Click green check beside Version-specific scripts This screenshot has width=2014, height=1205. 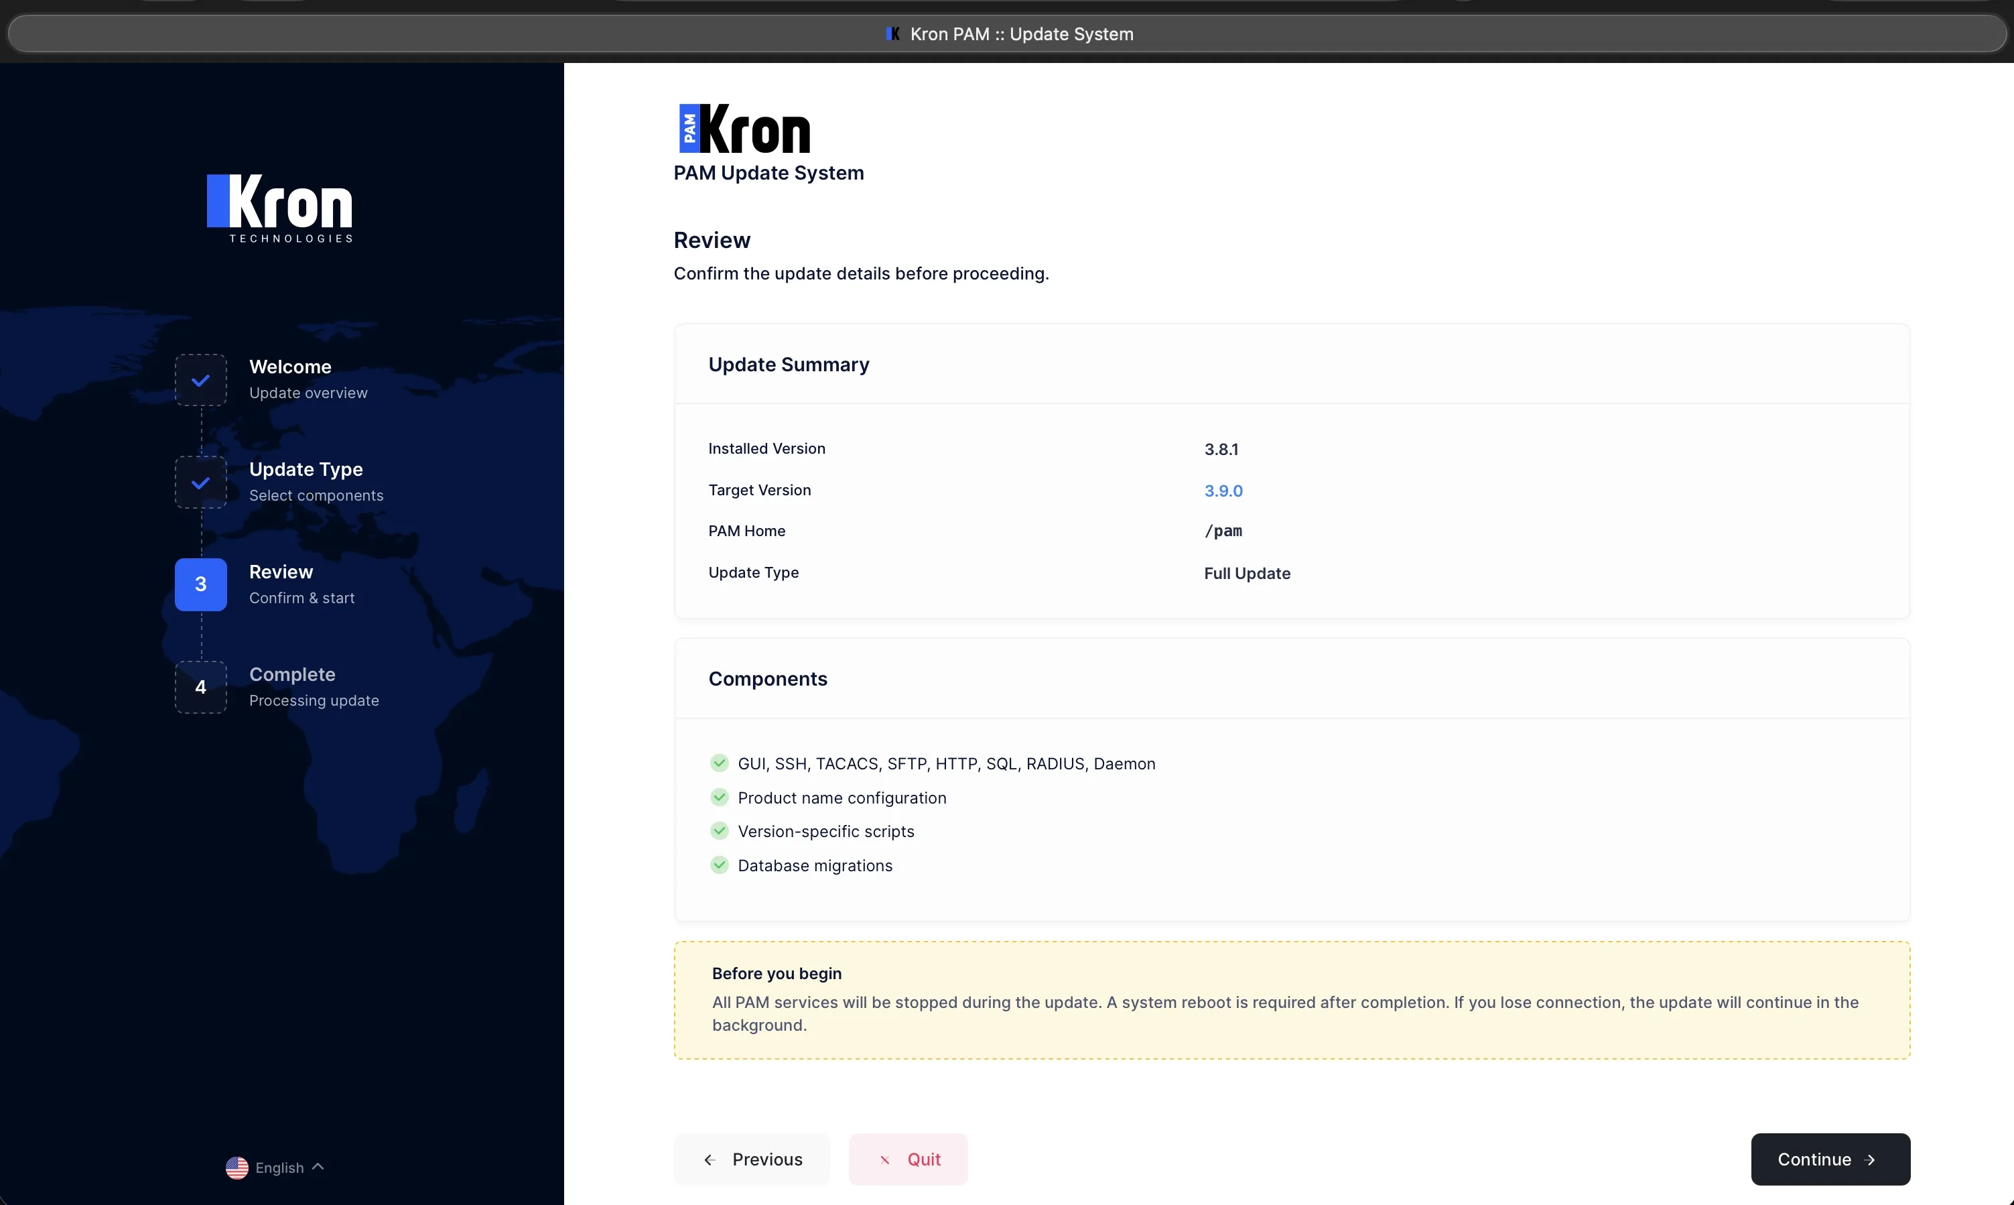[x=719, y=830]
